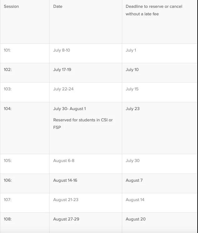Select the July 1 deadline cell
This screenshot has width=198, height=233.
coord(131,50)
